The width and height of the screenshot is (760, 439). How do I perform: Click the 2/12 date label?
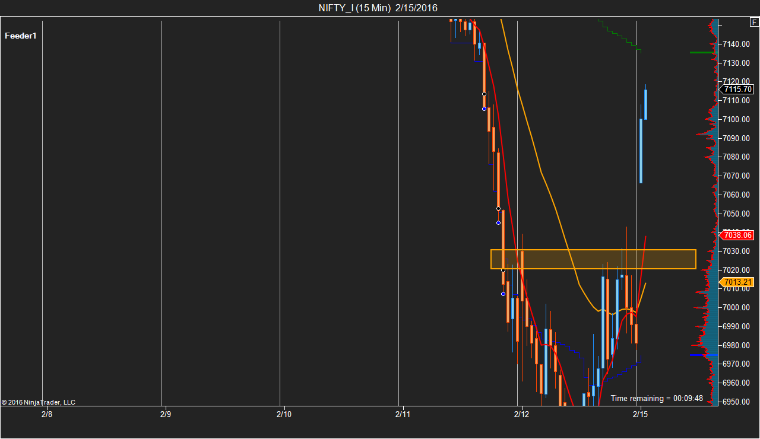pyautogui.click(x=521, y=413)
